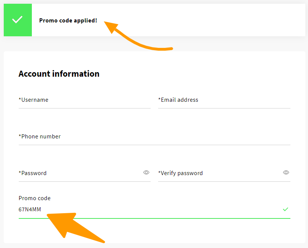Click the promo code field containing 67N4MM
The height and width of the screenshot is (248, 308).
click(150, 209)
